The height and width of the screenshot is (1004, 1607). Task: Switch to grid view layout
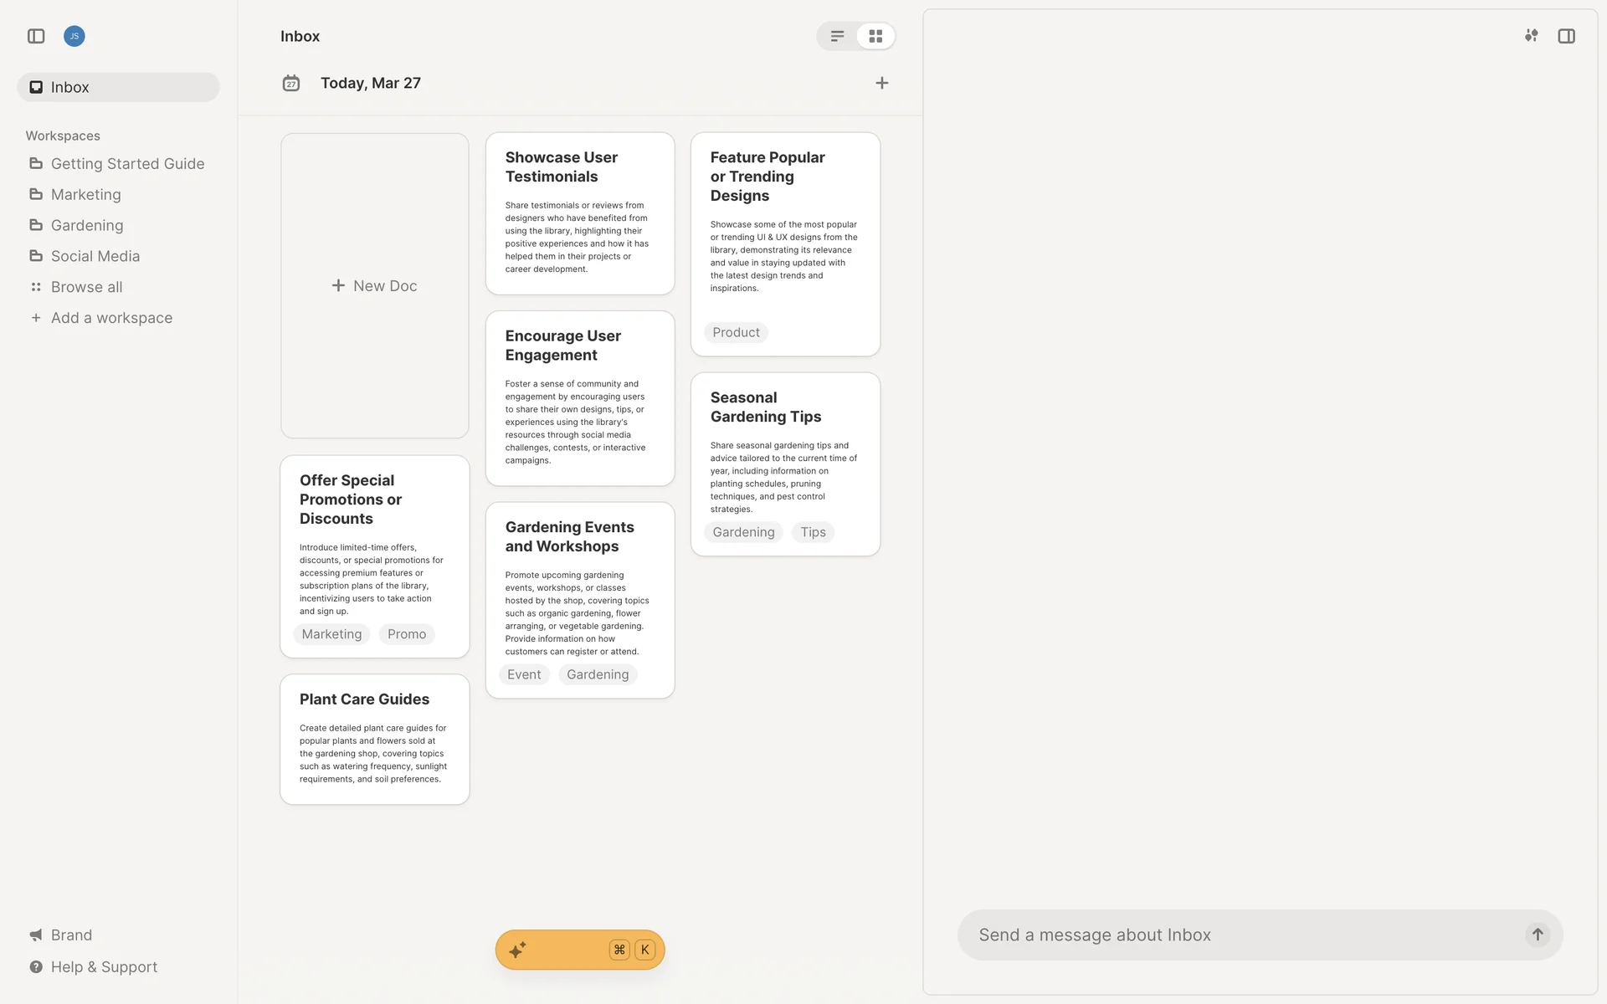pyautogui.click(x=875, y=36)
